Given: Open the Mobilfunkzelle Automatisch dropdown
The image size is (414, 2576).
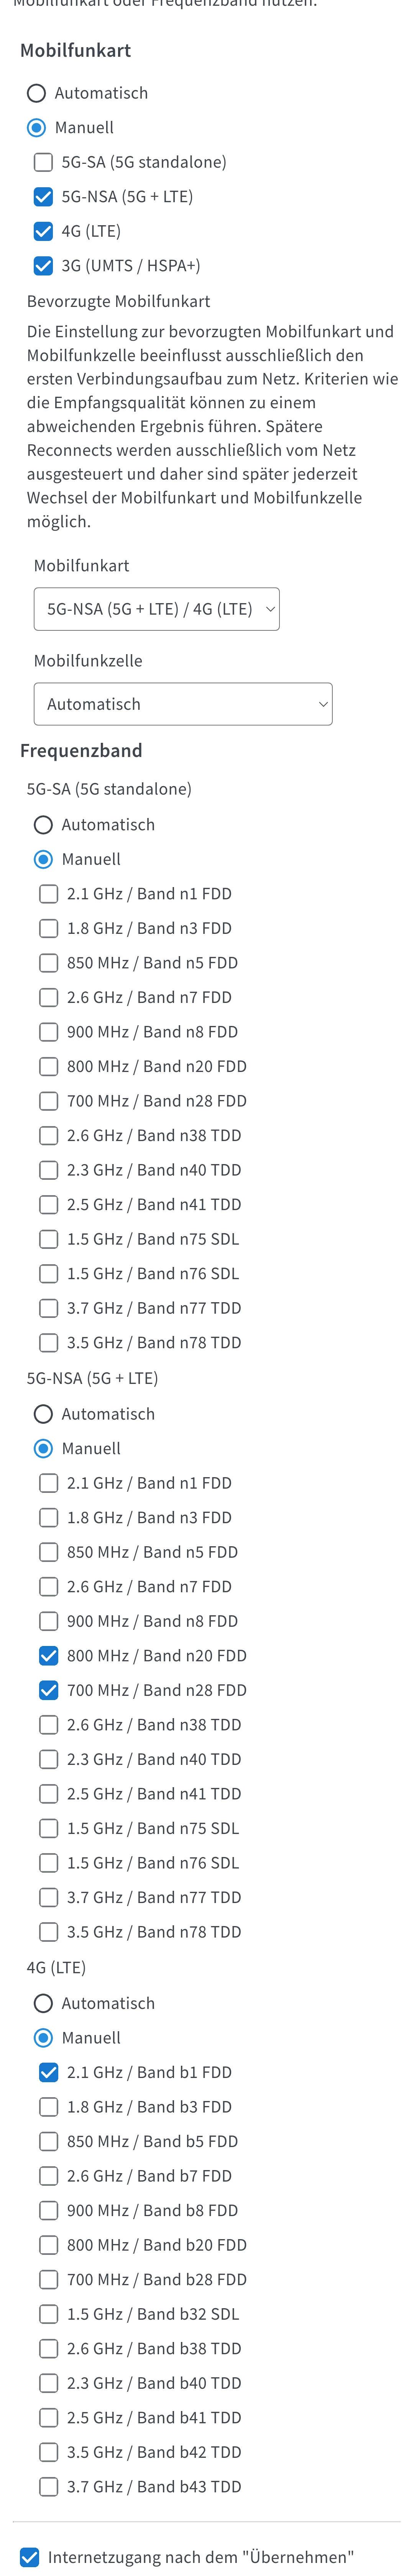Looking at the screenshot, I should coord(182,704).
